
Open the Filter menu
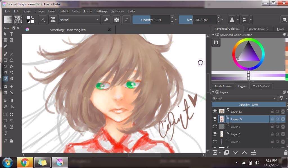click(x=76, y=11)
